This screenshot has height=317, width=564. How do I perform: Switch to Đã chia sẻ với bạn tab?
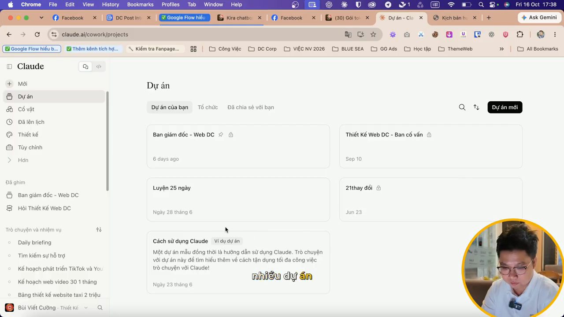click(251, 107)
